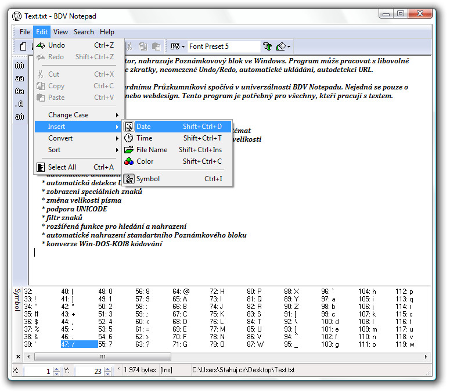Click the Symbol ampersand icon
This screenshot has height=392, width=450.
pyautogui.click(x=129, y=179)
